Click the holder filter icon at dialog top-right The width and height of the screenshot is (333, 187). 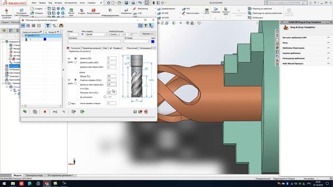[146, 25]
